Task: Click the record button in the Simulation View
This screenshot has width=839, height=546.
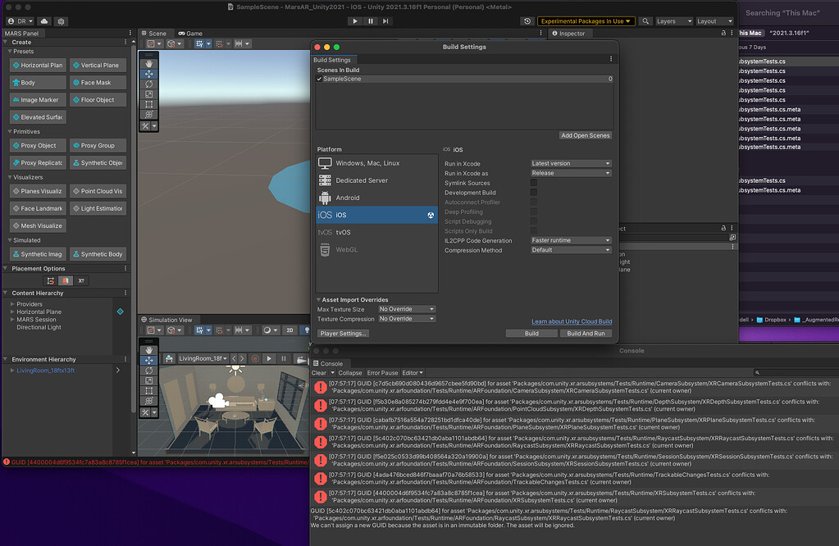Action: (255, 358)
